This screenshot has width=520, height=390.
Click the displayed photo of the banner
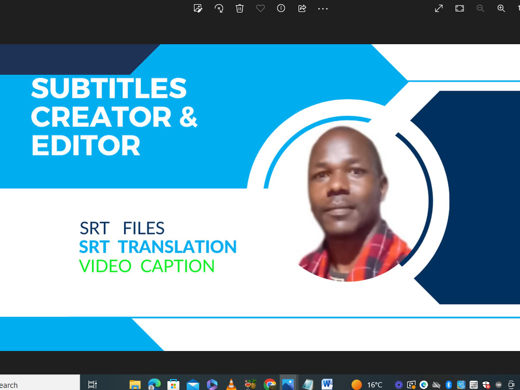point(260,197)
